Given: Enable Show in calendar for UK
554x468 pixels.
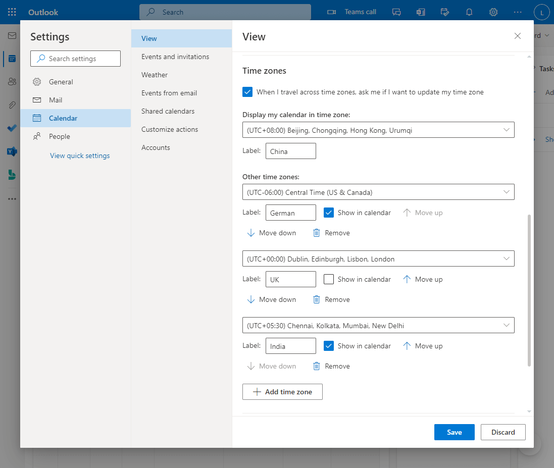Looking at the screenshot, I should tap(329, 279).
